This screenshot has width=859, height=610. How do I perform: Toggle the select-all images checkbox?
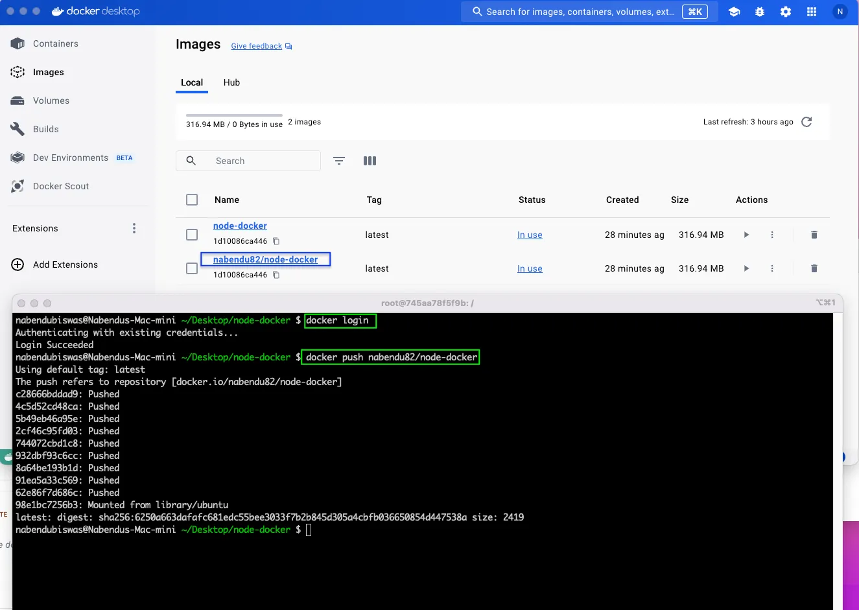(x=192, y=200)
